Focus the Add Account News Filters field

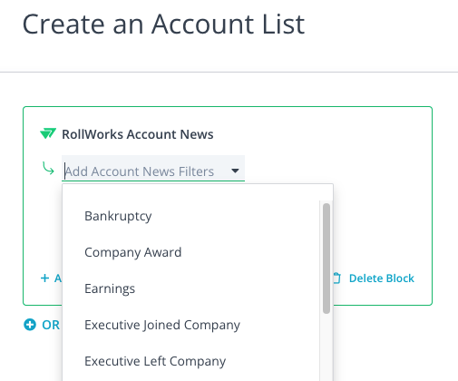pyautogui.click(x=153, y=169)
